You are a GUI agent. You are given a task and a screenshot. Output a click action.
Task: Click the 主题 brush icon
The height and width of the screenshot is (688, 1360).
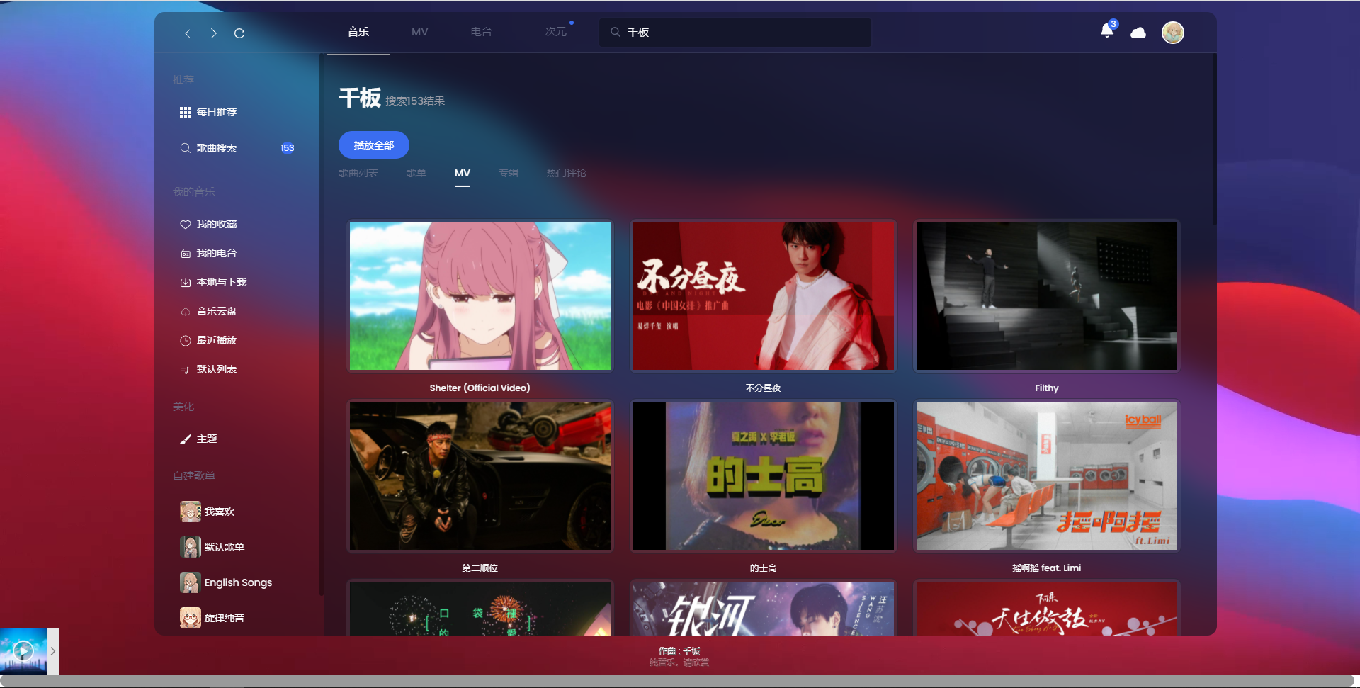pyautogui.click(x=186, y=439)
